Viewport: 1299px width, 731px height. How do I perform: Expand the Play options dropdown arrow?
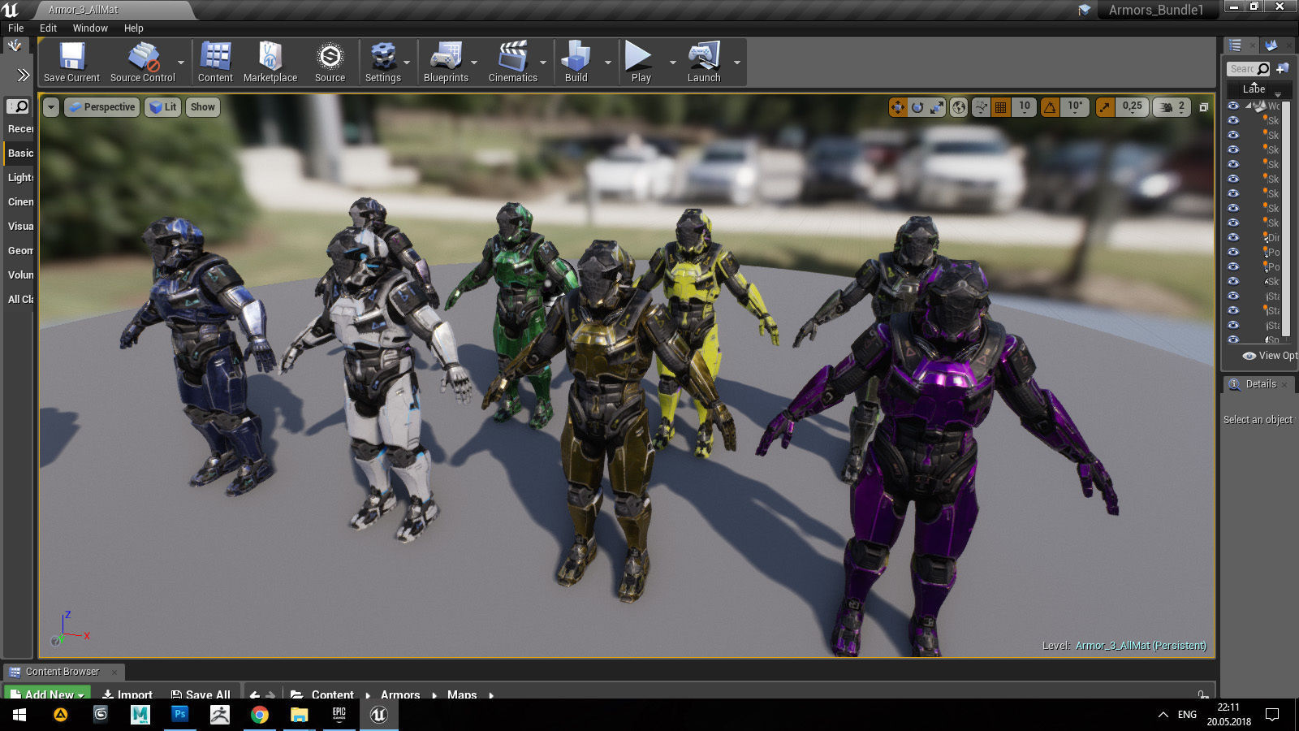672,62
